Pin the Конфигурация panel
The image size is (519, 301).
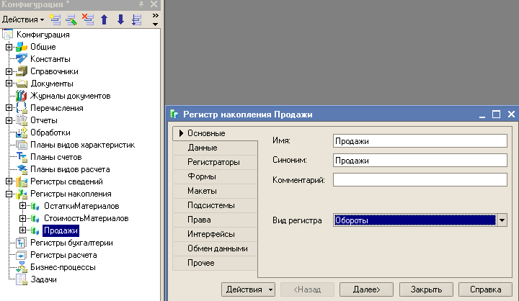tap(141, 4)
